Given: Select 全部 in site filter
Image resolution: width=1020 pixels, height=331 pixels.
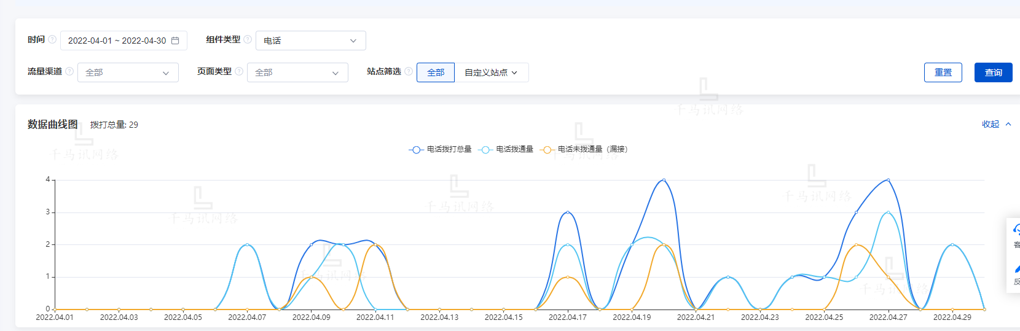Looking at the screenshot, I should click(x=436, y=72).
